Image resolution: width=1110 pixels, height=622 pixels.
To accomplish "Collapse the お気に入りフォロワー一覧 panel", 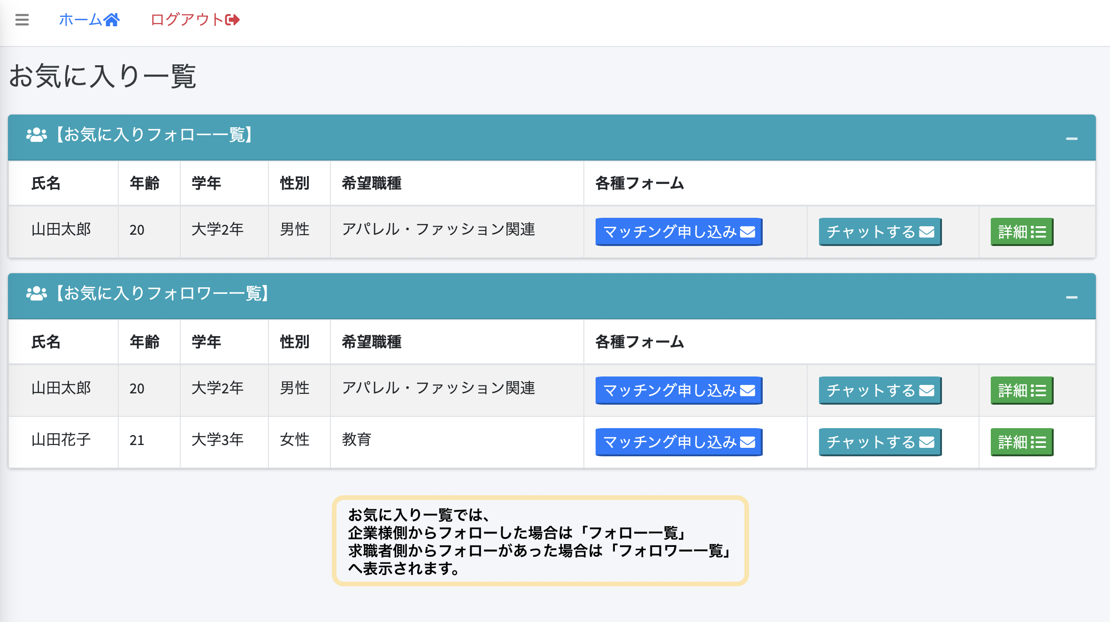I will 1072,296.
